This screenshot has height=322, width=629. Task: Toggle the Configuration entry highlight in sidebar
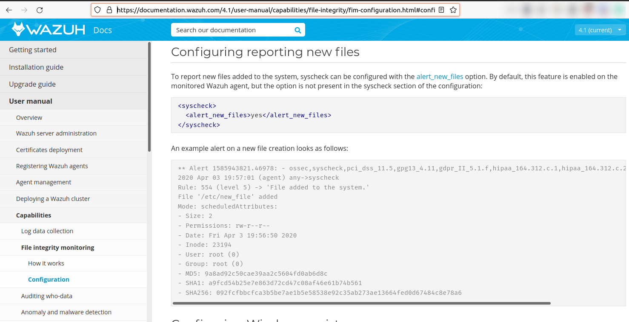coord(49,280)
